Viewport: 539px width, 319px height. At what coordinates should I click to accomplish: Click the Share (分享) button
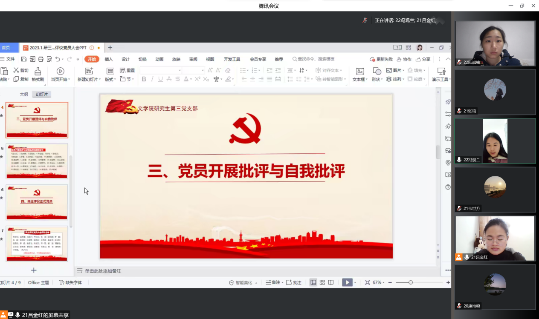click(x=423, y=59)
